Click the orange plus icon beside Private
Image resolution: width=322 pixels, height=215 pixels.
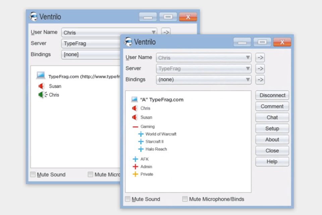pos(136,174)
